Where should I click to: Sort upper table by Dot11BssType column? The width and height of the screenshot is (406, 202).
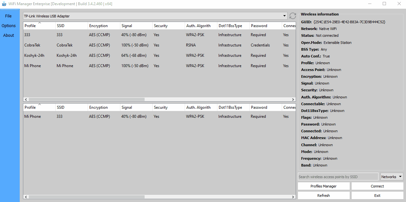pos(233,25)
